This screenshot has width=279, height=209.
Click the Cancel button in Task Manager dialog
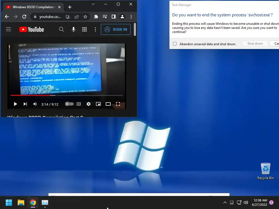275,44
